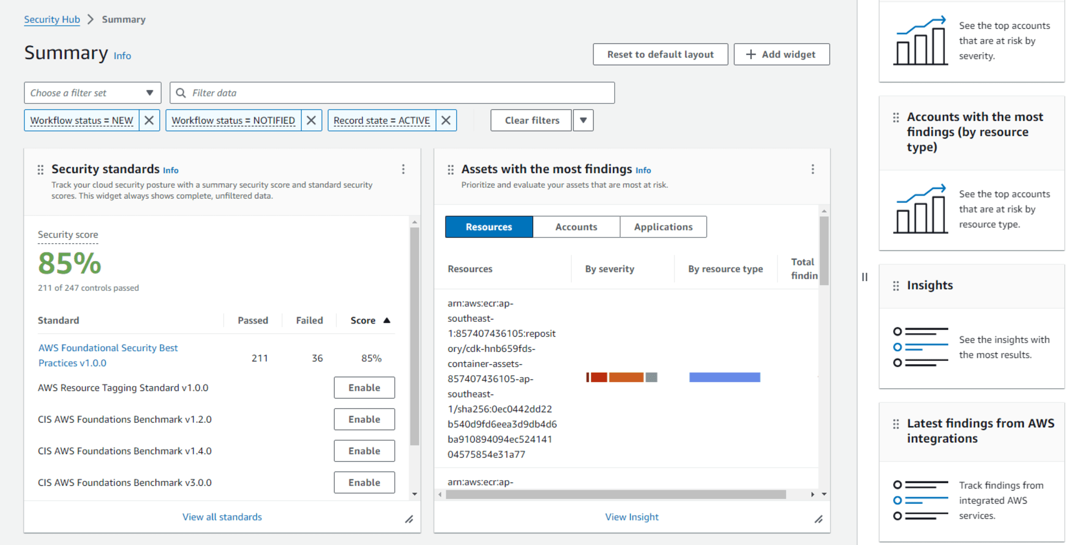The height and width of the screenshot is (545, 1085).
Task: Open the Choose a filter set dropdown
Action: pos(93,93)
